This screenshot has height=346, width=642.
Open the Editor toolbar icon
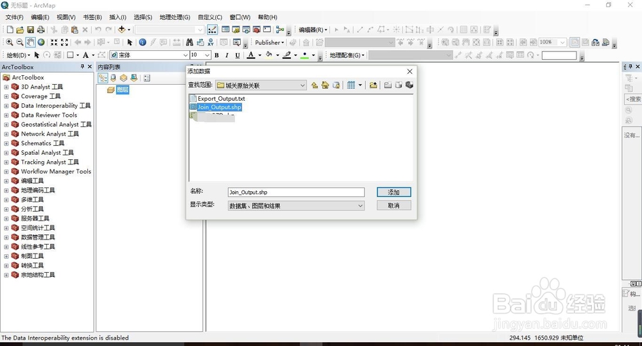[x=213, y=30]
